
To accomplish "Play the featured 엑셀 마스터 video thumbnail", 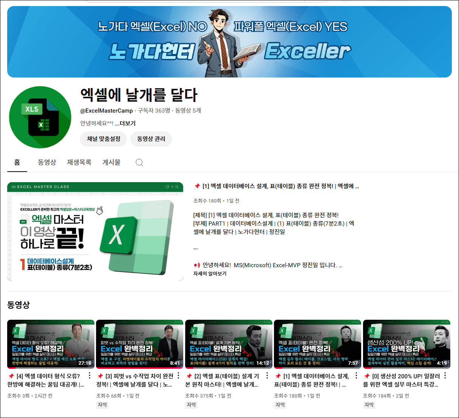I will (95, 232).
